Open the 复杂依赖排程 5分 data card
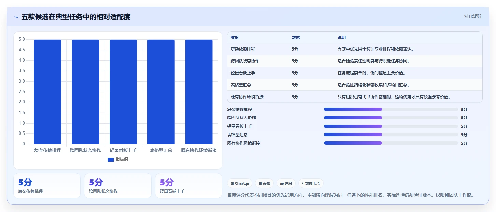The width and height of the screenshot is (496, 212). click(47, 186)
